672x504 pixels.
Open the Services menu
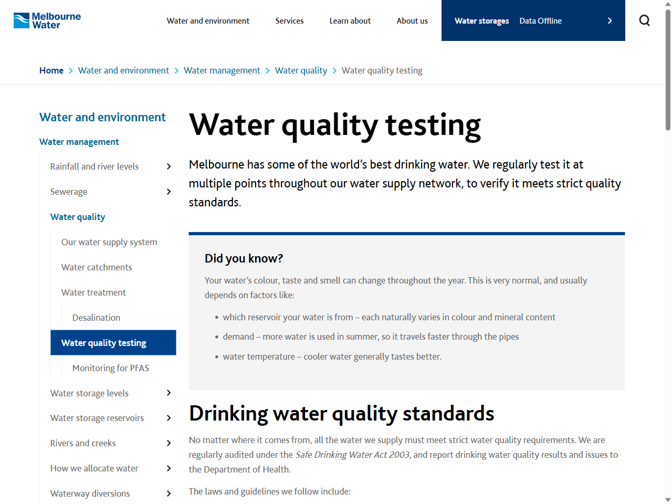[289, 20]
